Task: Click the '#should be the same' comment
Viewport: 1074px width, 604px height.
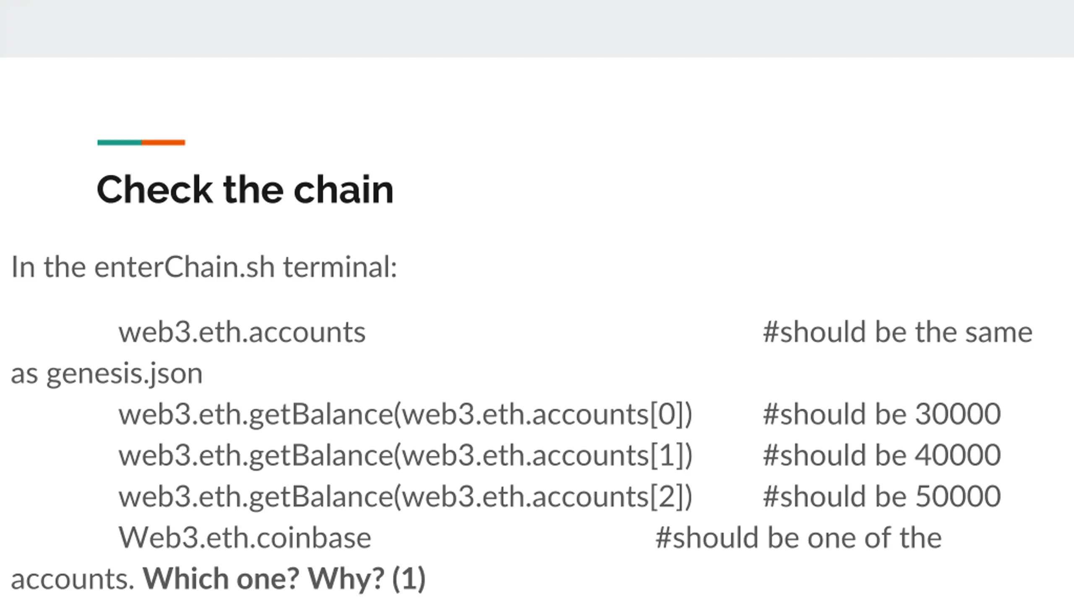Action: coord(897,332)
